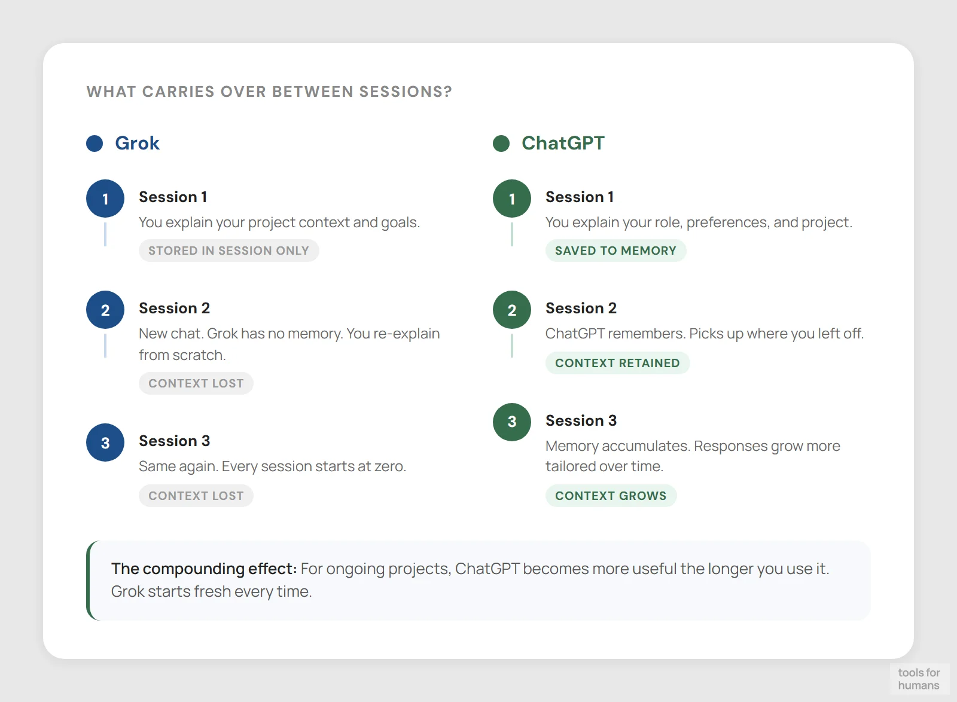Click the 'Context Grows' green badge
Viewport: 957px width, 702px height.
click(611, 496)
